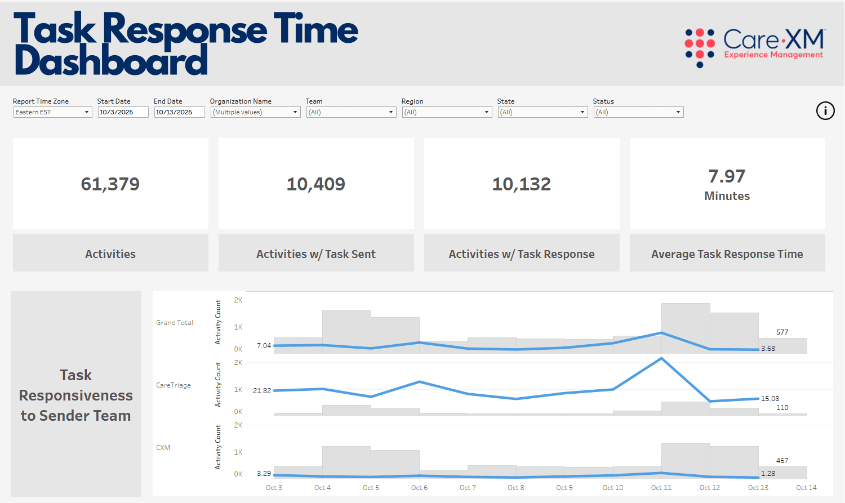Expand the Status filter dropdown

[638, 112]
